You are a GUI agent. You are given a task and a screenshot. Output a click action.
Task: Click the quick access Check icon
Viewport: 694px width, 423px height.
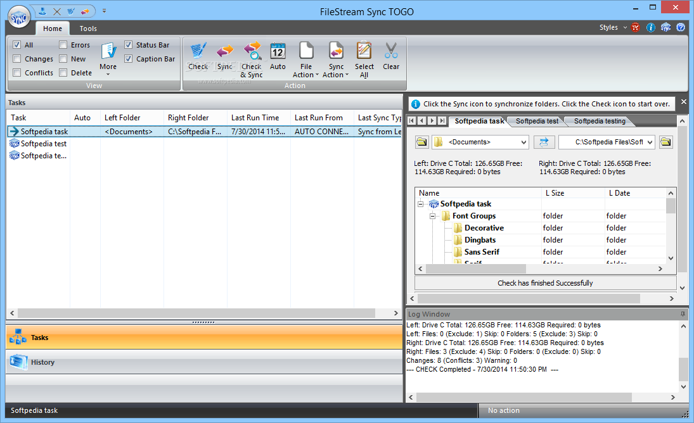point(71,11)
